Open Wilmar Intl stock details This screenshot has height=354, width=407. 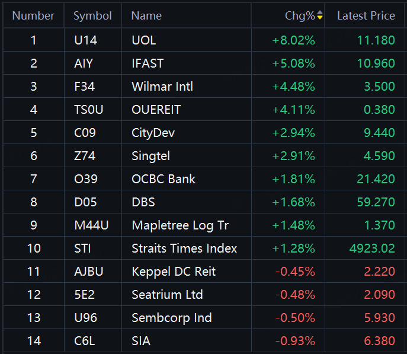[162, 87]
